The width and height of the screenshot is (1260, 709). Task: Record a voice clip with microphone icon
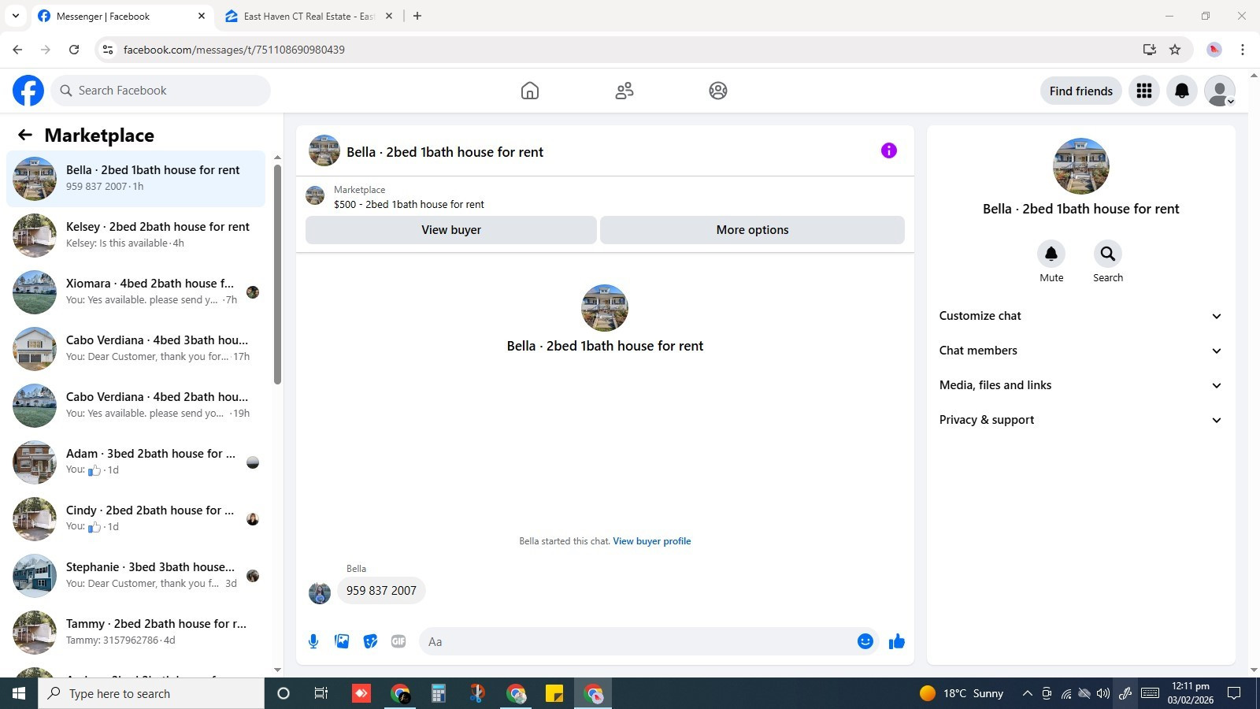(313, 641)
